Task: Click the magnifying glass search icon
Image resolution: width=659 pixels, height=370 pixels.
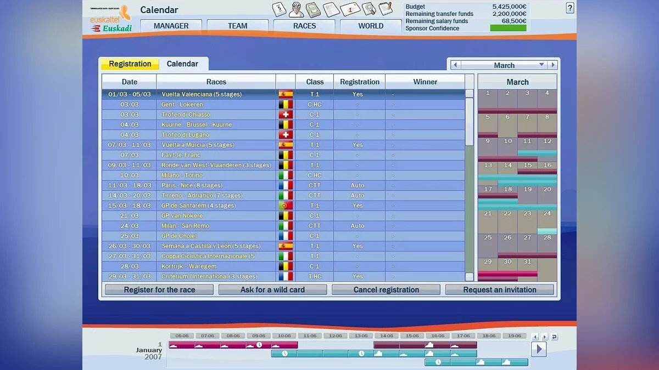Action: point(368,9)
